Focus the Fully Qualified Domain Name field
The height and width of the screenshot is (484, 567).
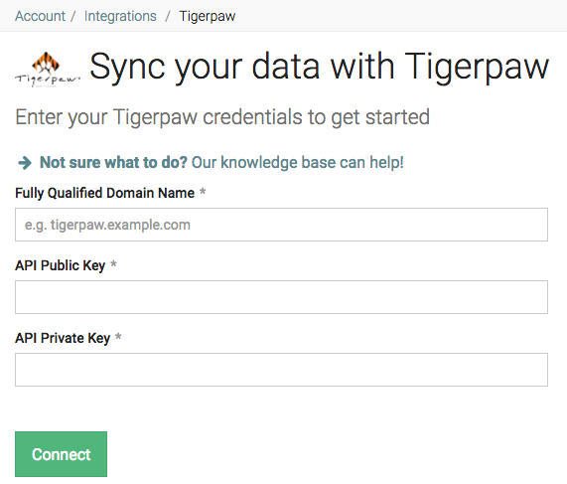coord(281,225)
